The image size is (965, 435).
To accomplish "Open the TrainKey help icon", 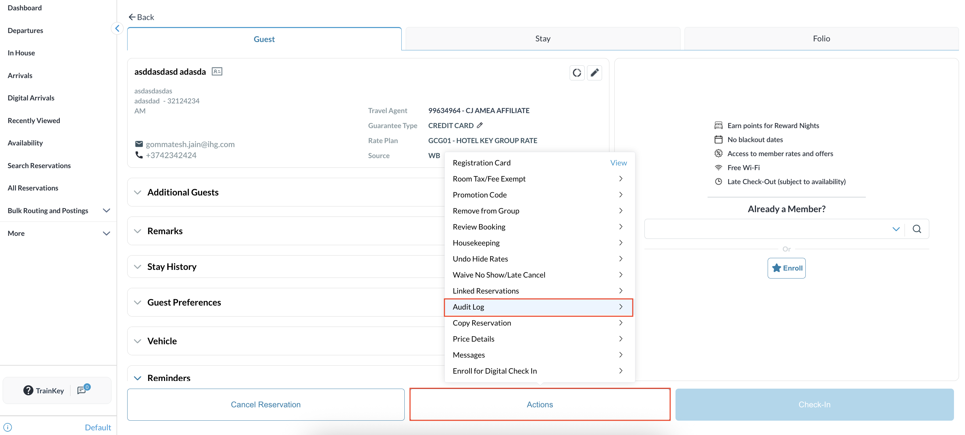I will [28, 390].
